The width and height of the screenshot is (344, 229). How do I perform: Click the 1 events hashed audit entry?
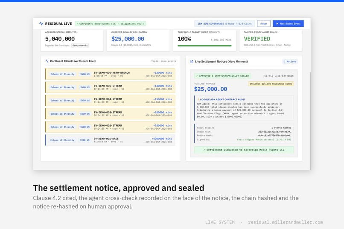(x=281, y=128)
